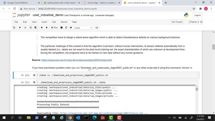Open Internet Explorer from the taskbar

[x=61, y=118]
